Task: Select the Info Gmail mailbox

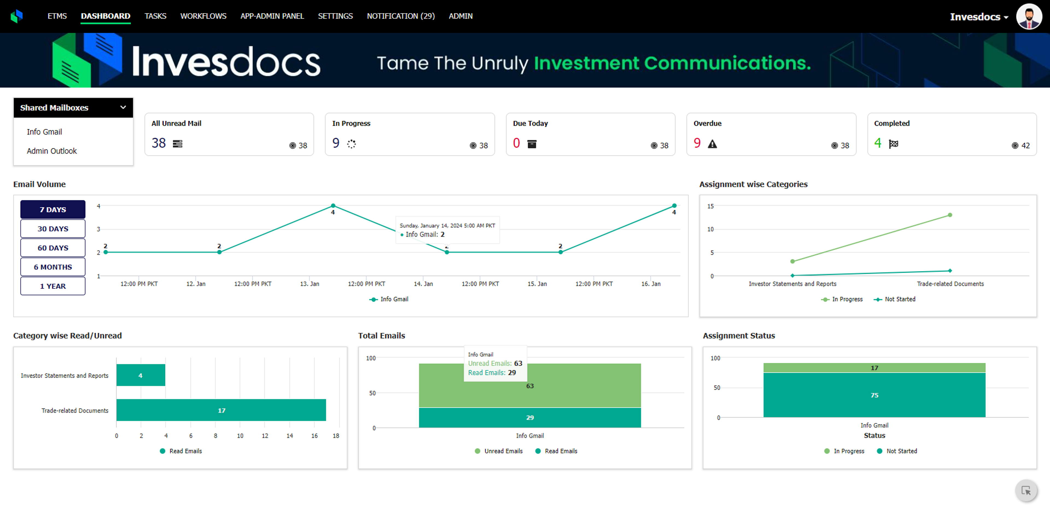Action: click(x=44, y=132)
